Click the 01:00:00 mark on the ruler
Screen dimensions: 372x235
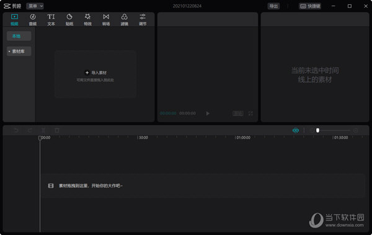point(243,138)
